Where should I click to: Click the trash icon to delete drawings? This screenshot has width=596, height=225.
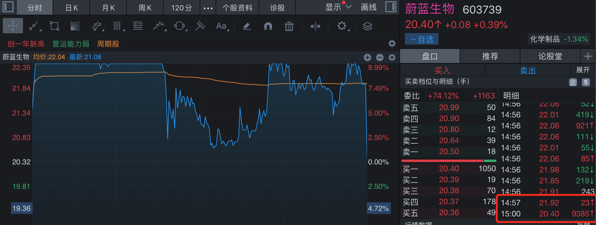(289, 26)
